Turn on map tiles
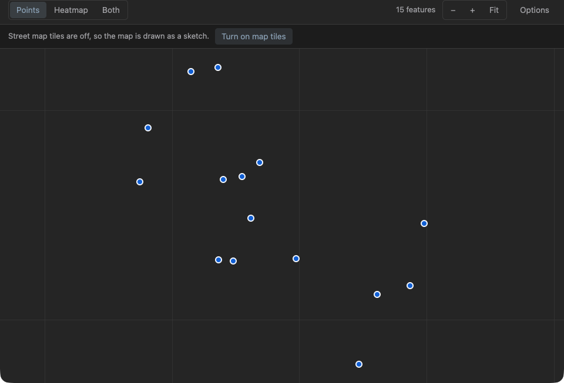Screen dimensions: 564x383 (254, 36)
